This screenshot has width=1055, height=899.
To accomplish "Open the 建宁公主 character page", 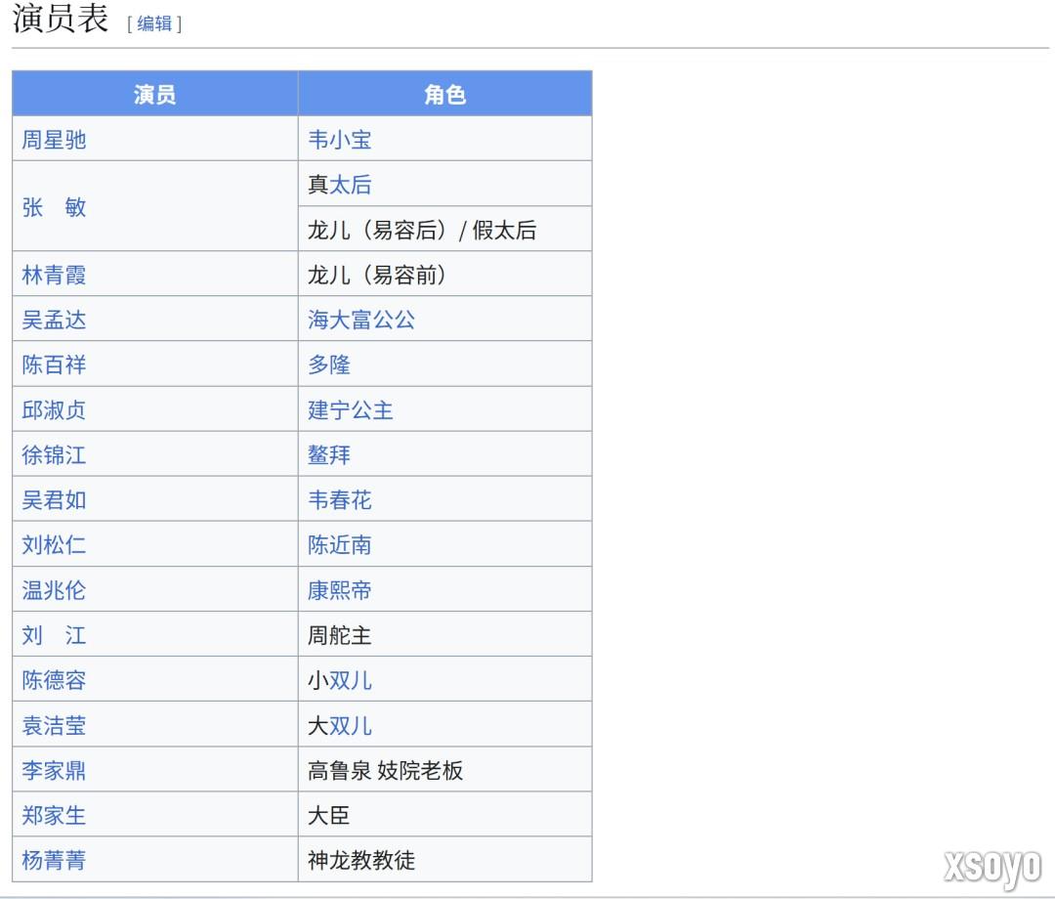I will [x=351, y=409].
